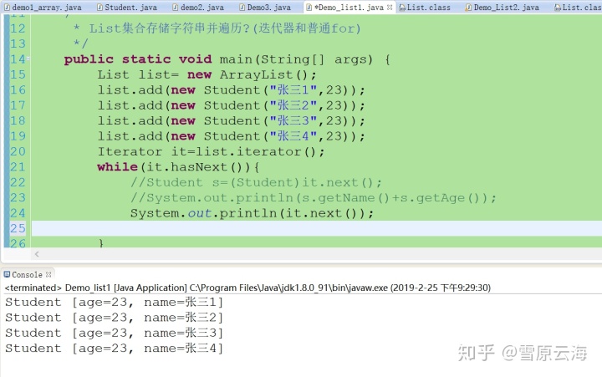
Task: Click 'List list= new ArrayList();' line
Action: (x=207, y=74)
